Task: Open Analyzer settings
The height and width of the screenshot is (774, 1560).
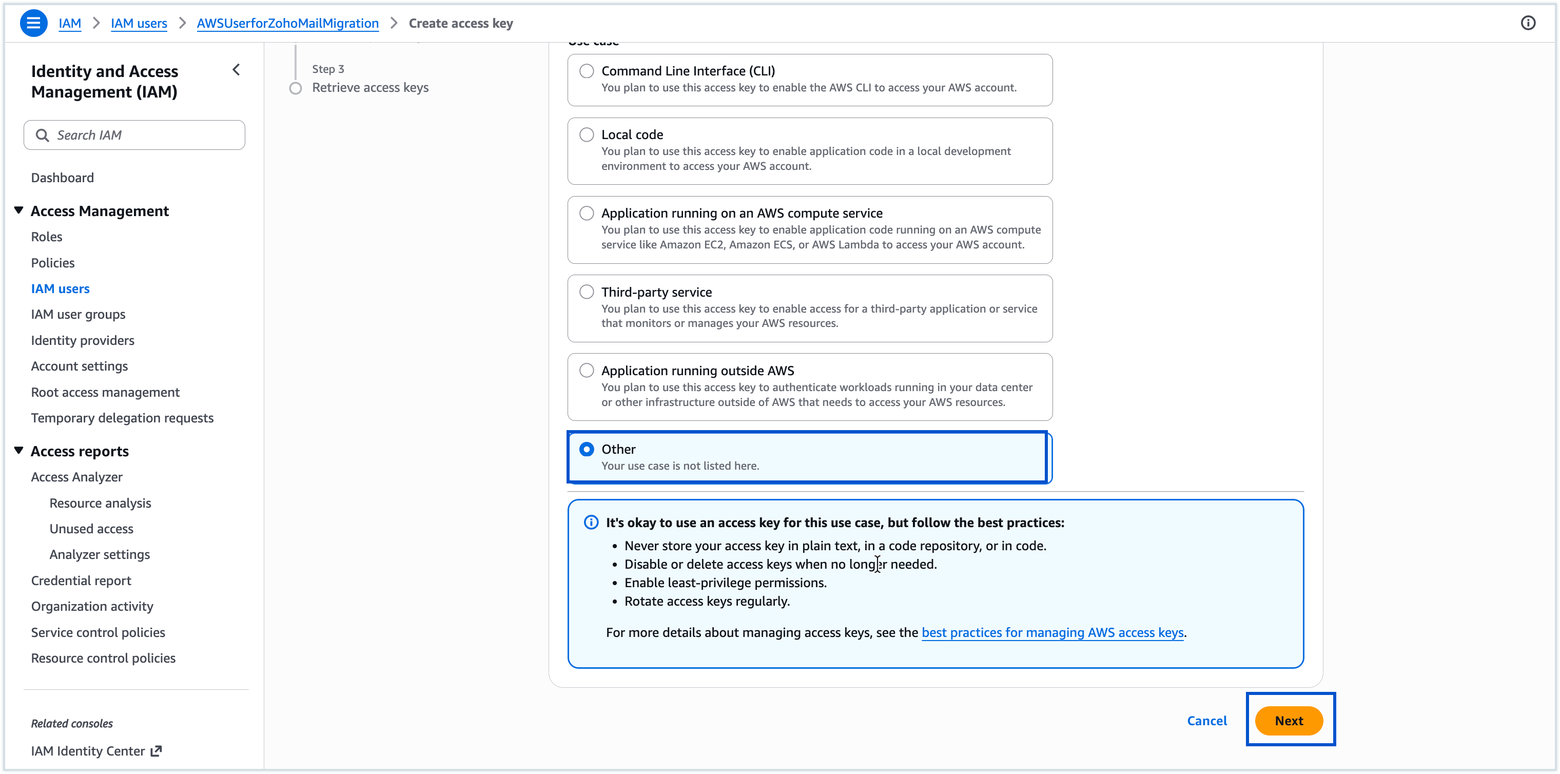Action: point(100,555)
